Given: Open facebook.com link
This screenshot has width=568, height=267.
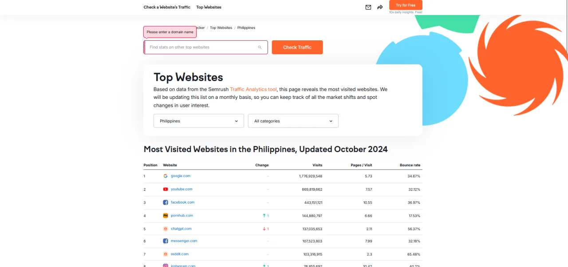Looking at the screenshot, I should [183, 202].
